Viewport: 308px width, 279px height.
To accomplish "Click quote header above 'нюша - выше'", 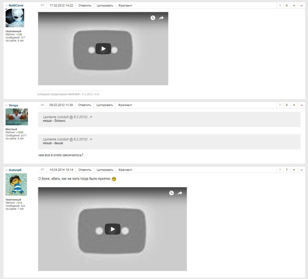I will [65, 139].
